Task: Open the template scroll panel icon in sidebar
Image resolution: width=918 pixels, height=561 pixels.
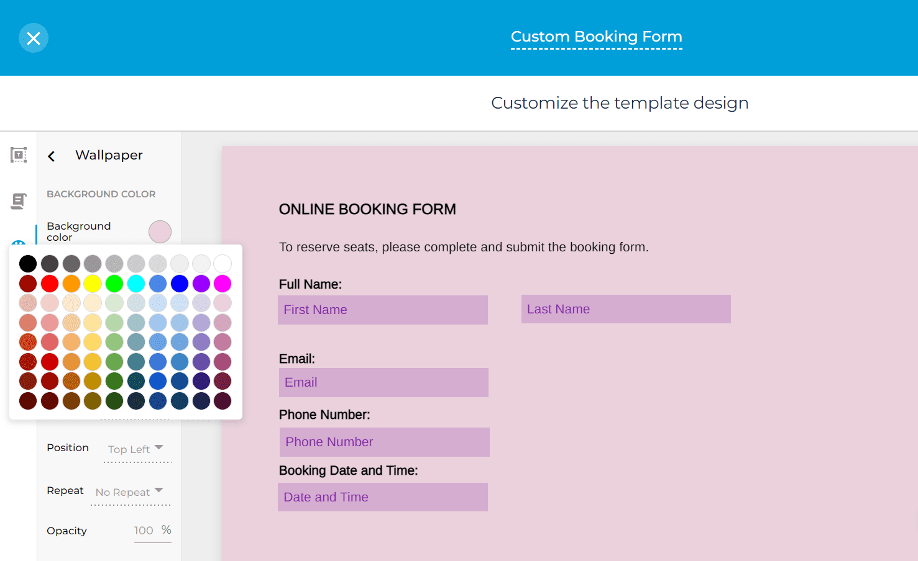Action: click(x=18, y=201)
